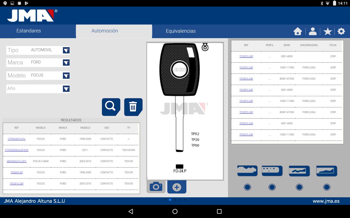350x218 pixels.
Task: Tap the Wi-Fi icon in the status bar
Action: (x=328, y=3)
